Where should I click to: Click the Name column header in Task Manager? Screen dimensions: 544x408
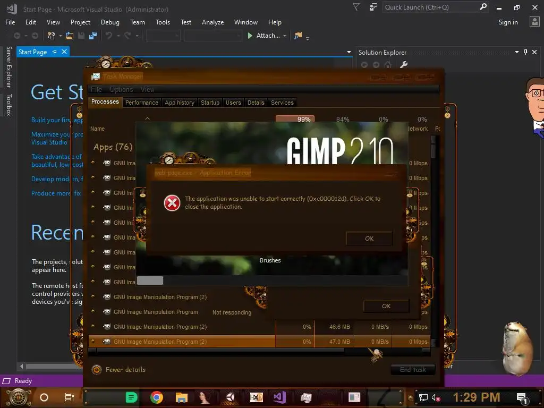point(98,129)
